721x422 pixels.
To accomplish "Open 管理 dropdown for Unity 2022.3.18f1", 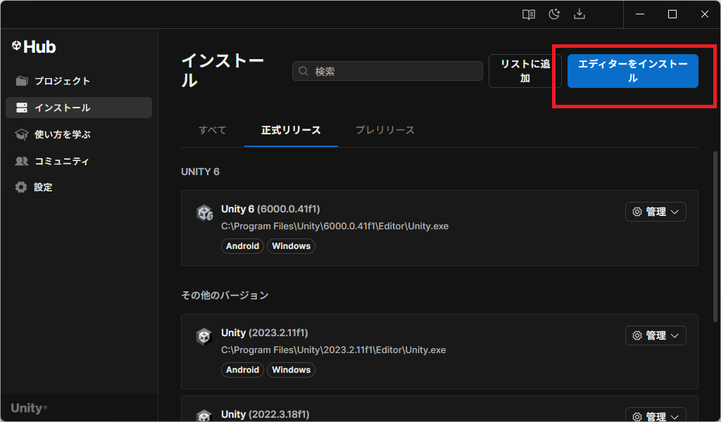I will [656, 415].
